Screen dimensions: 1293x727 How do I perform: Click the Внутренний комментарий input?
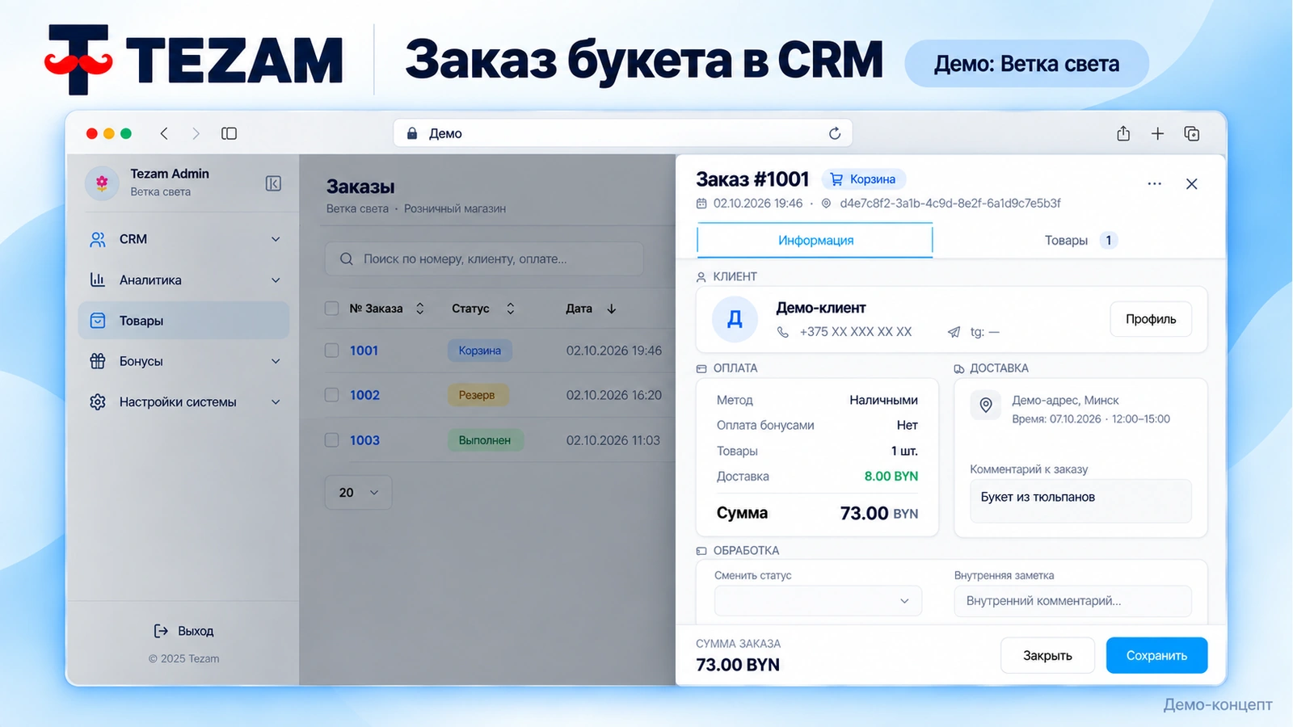(1072, 601)
